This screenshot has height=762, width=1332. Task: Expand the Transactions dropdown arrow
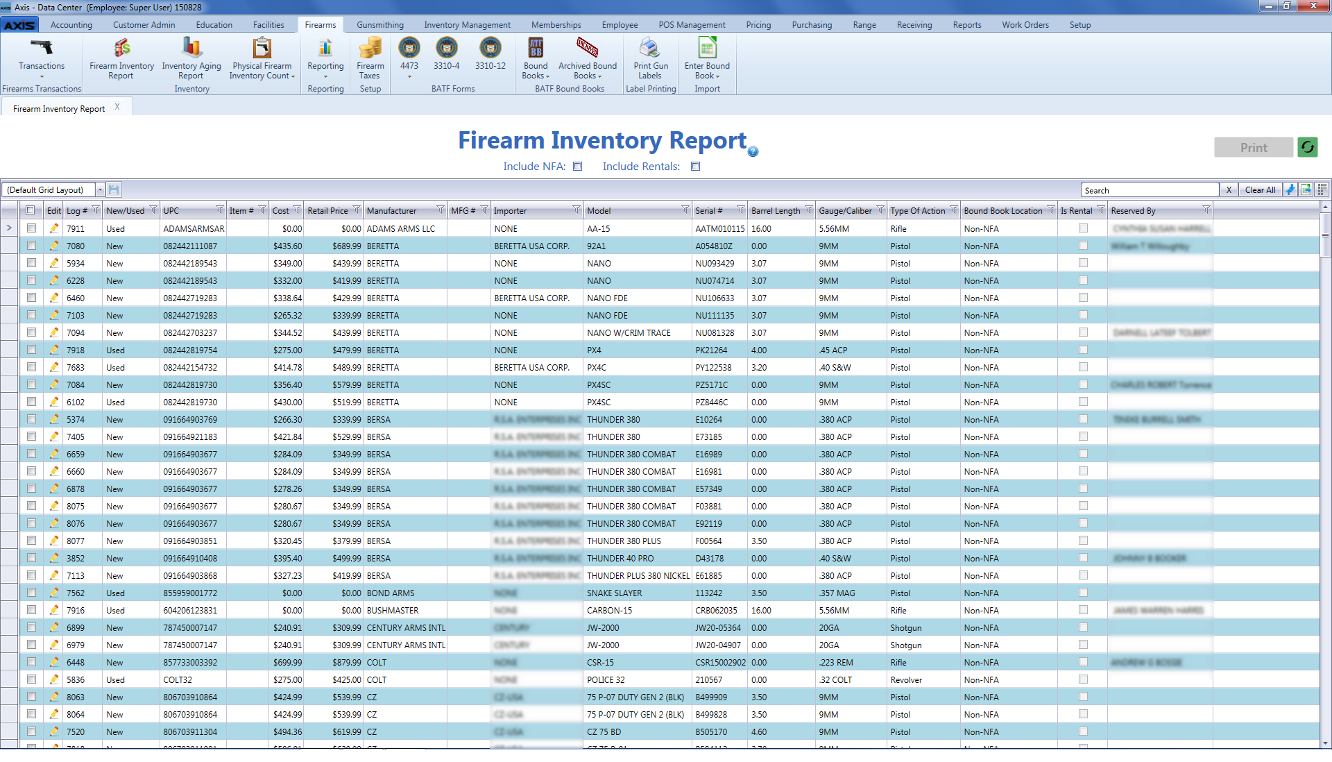pyautogui.click(x=42, y=76)
